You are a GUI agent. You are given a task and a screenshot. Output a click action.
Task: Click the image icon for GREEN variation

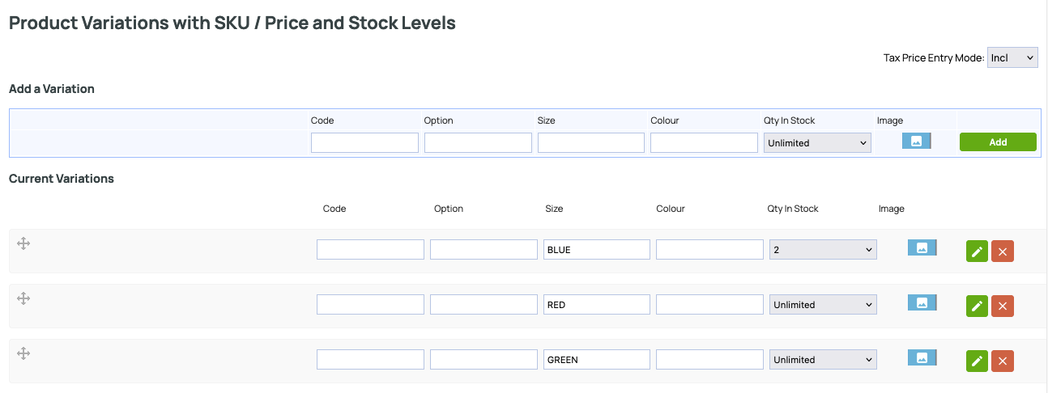point(922,357)
